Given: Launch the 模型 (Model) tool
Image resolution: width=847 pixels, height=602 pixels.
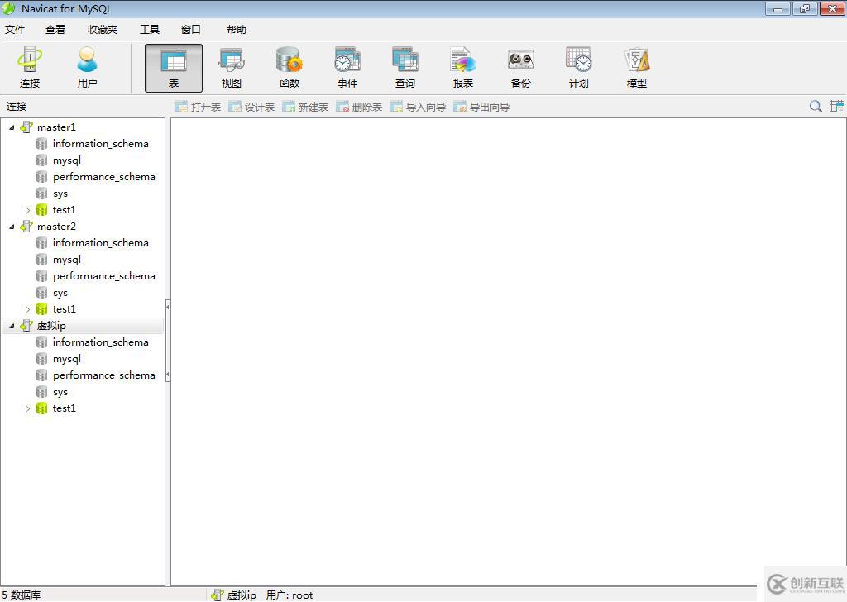Looking at the screenshot, I should pos(636,68).
